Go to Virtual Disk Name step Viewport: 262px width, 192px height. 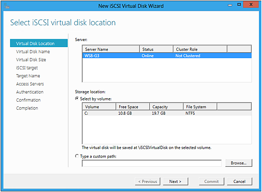point(33,51)
